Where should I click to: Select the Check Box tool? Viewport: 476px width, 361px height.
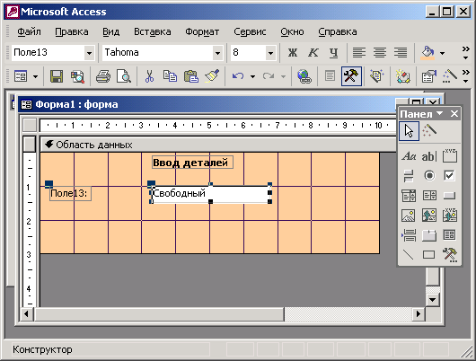point(450,176)
